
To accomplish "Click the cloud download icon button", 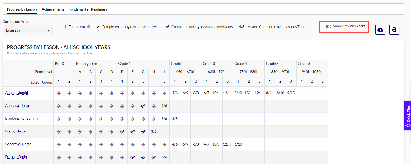I will [x=380, y=30].
